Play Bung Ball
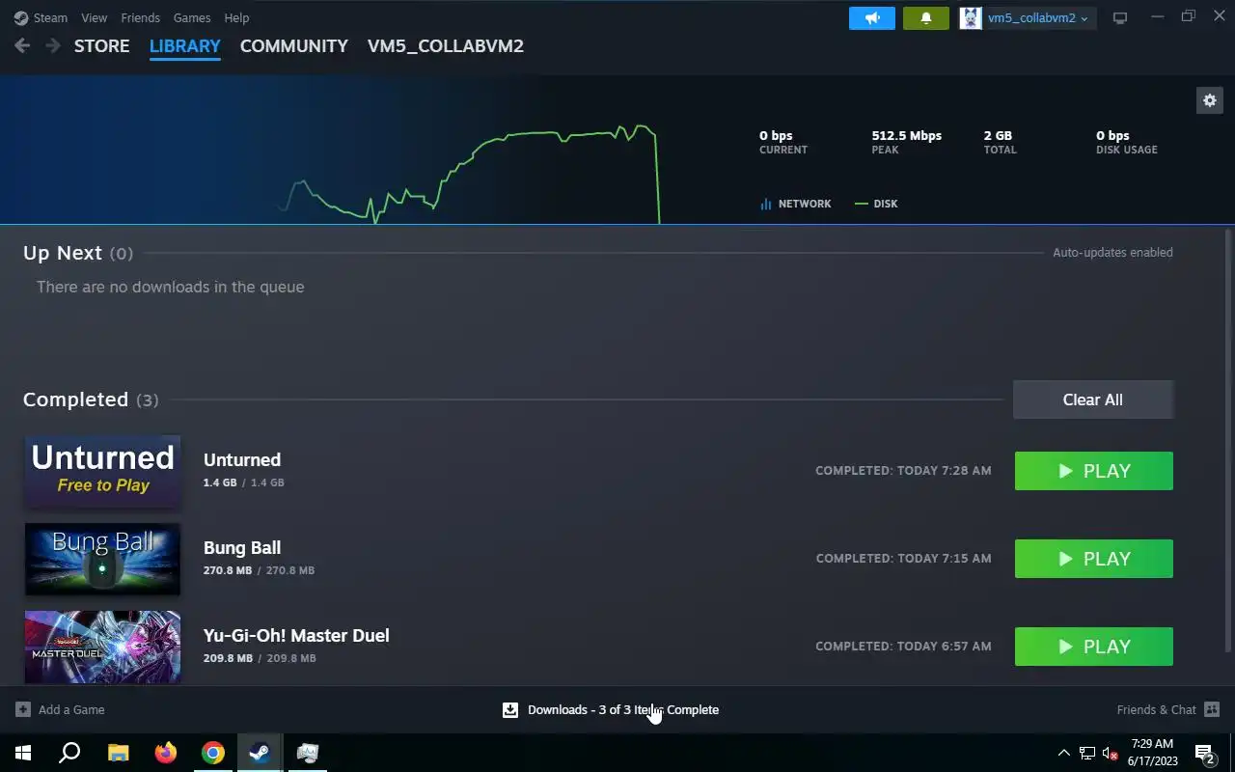This screenshot has width=1235, height=772. 1094,559
